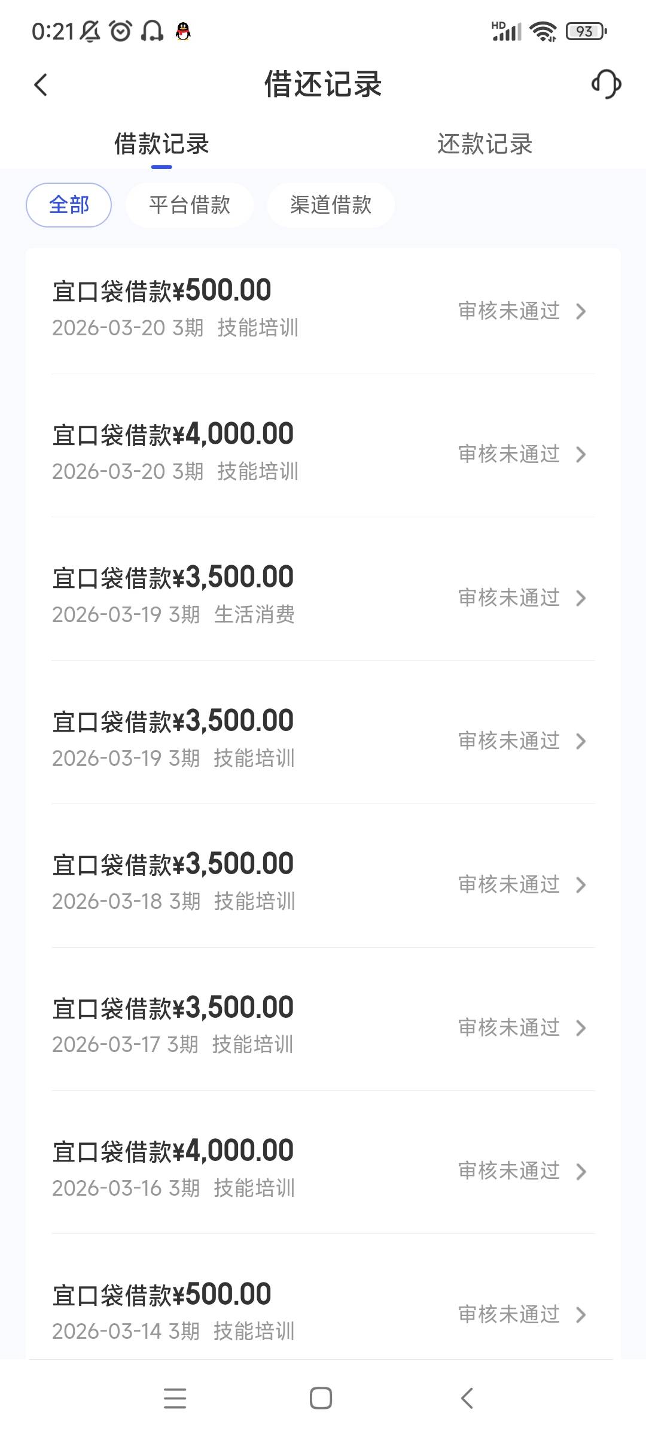Filter by 渠道借款
This screenshot has height=1437, width=646.
[331, 205]
